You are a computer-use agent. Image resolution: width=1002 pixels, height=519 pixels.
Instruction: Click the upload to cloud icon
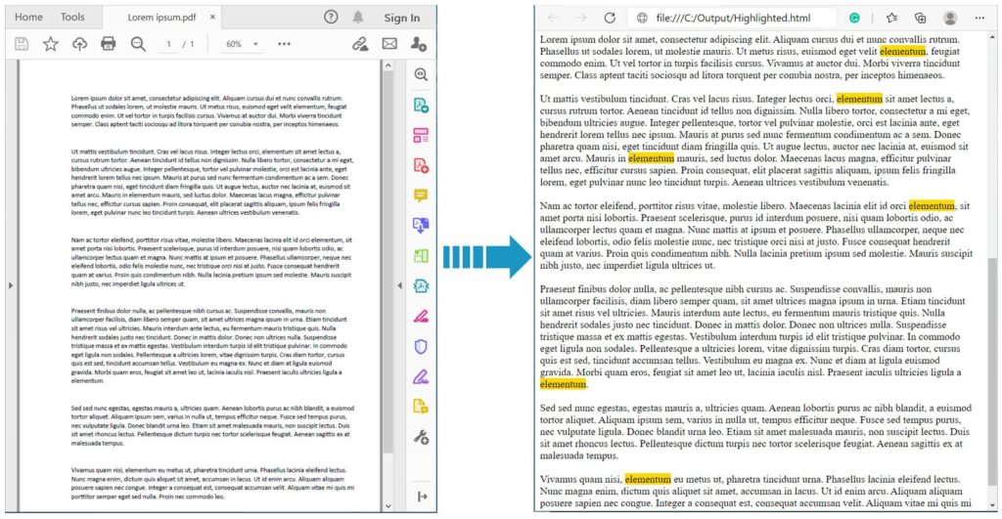coord(79,44)
